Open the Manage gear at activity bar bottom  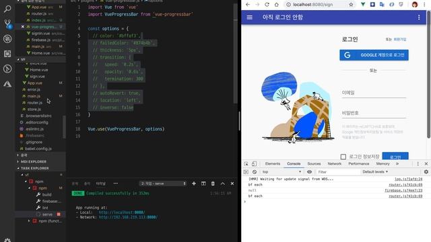click(x=7, y=241)
